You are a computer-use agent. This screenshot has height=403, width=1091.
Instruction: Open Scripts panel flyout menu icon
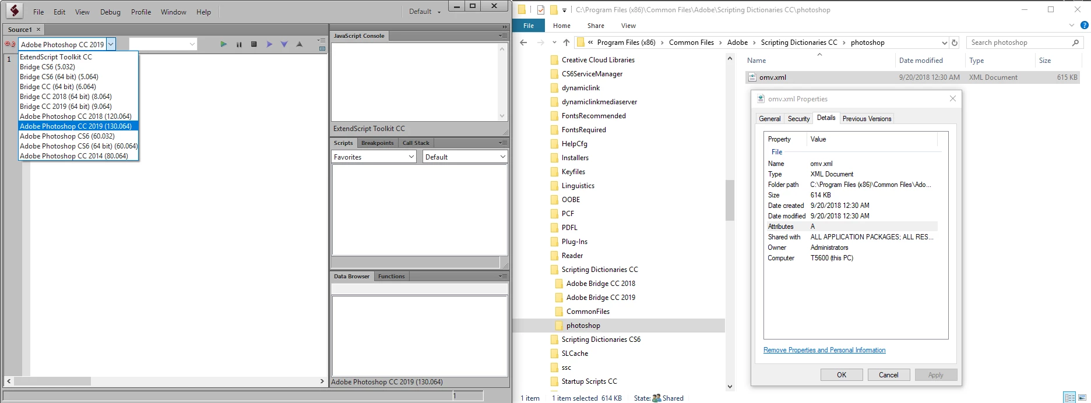tap(503, 143)
